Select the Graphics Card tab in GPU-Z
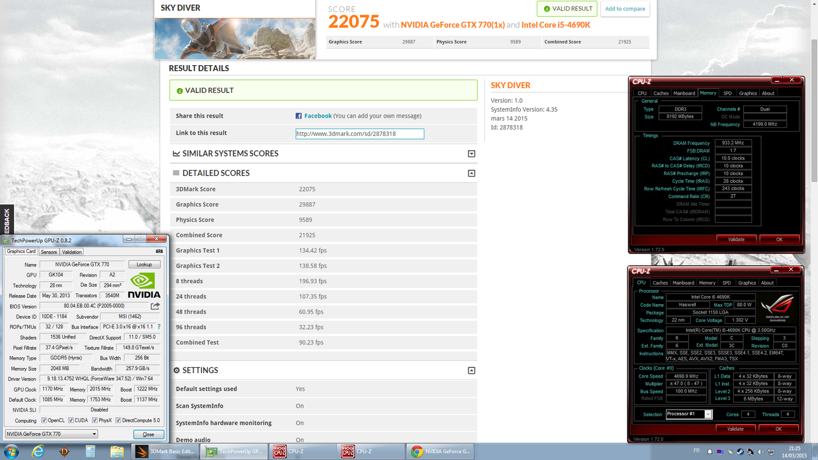Screen dimensions: 818x460 coord(21,252)
